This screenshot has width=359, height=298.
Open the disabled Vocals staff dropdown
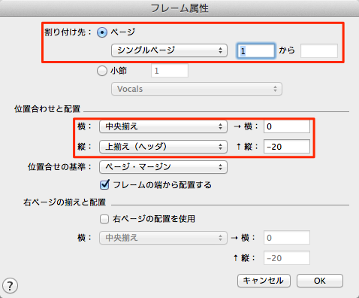point(197,89)
